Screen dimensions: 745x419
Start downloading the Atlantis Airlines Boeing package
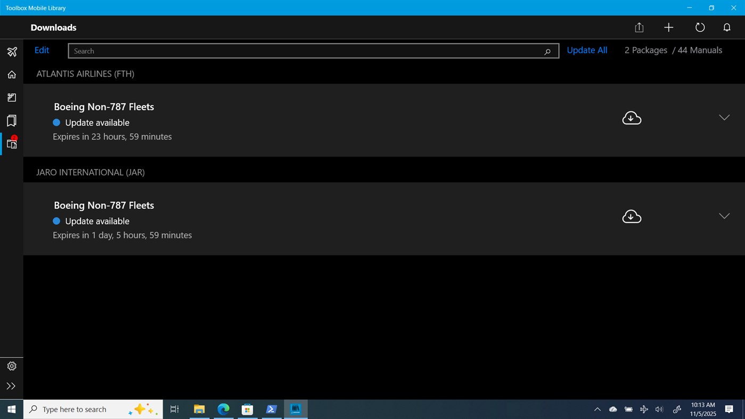coord(632,118)
